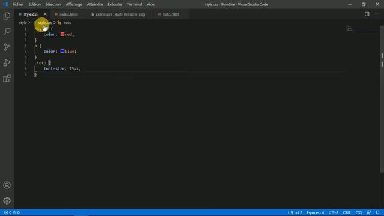Open the Manage gear settings icon
Screen dimensions: 384x216
[7, 200]
